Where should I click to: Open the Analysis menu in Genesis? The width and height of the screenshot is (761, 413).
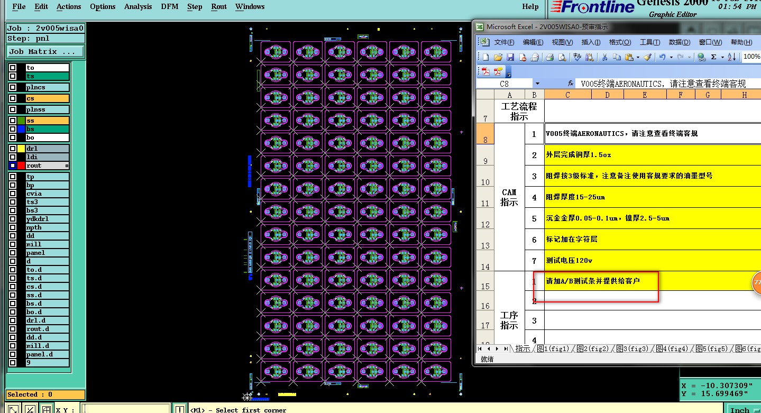coord(138,6)
